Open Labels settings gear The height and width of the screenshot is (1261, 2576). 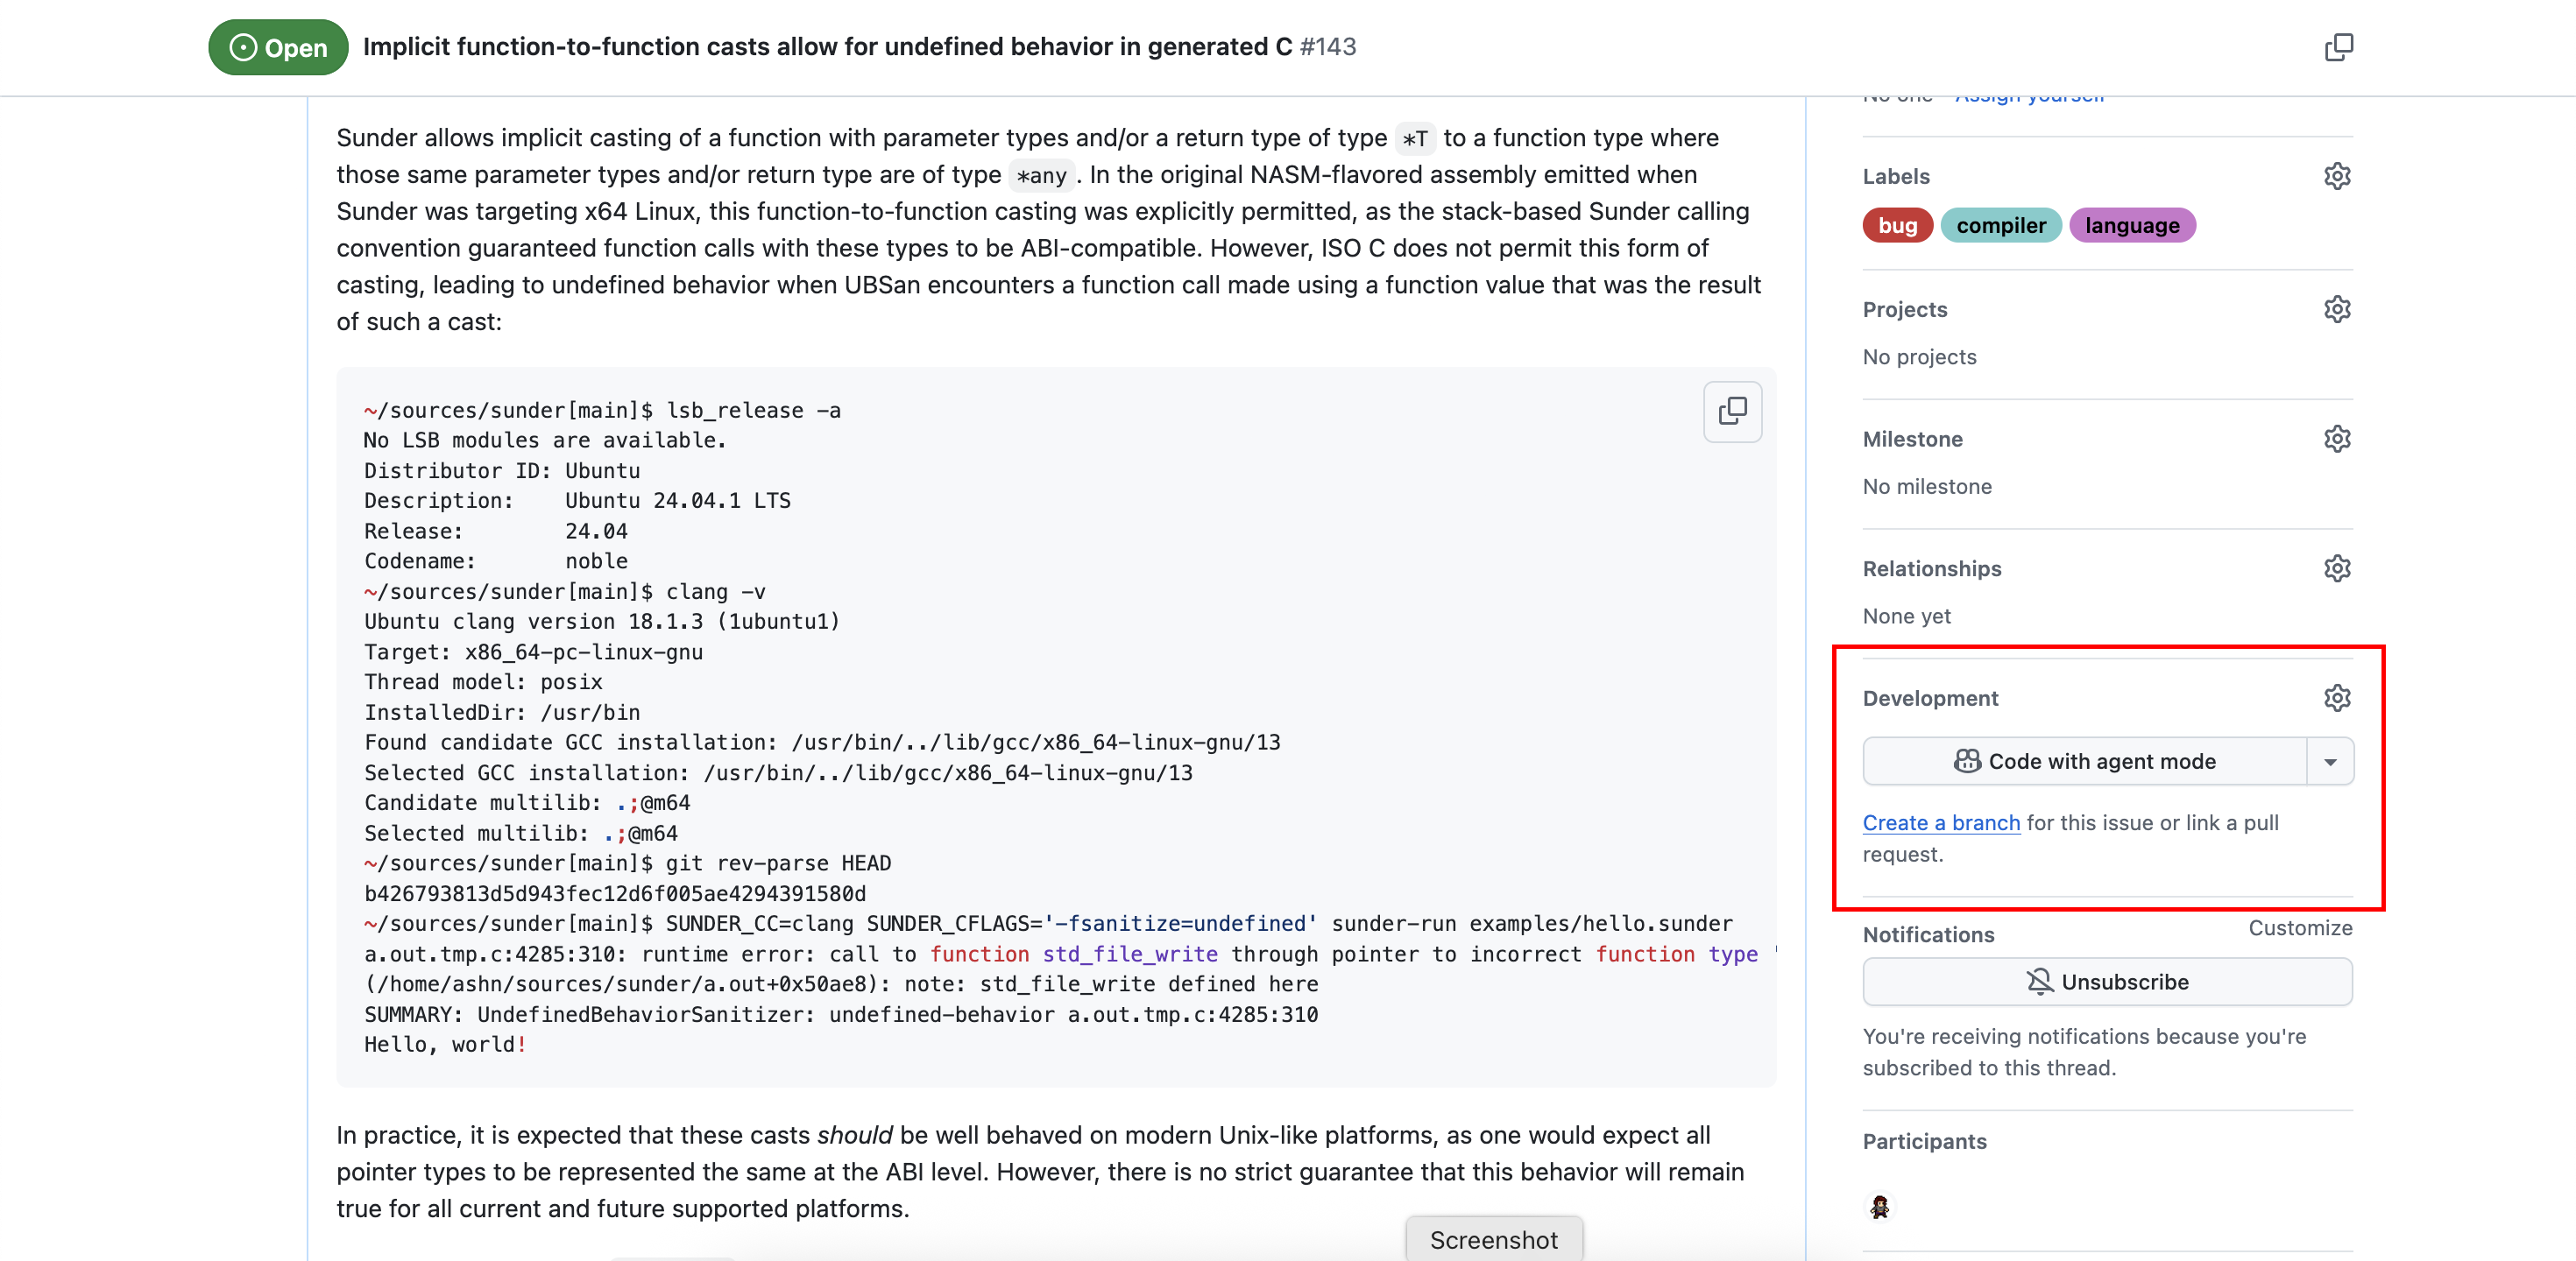tap(2336, 176)
